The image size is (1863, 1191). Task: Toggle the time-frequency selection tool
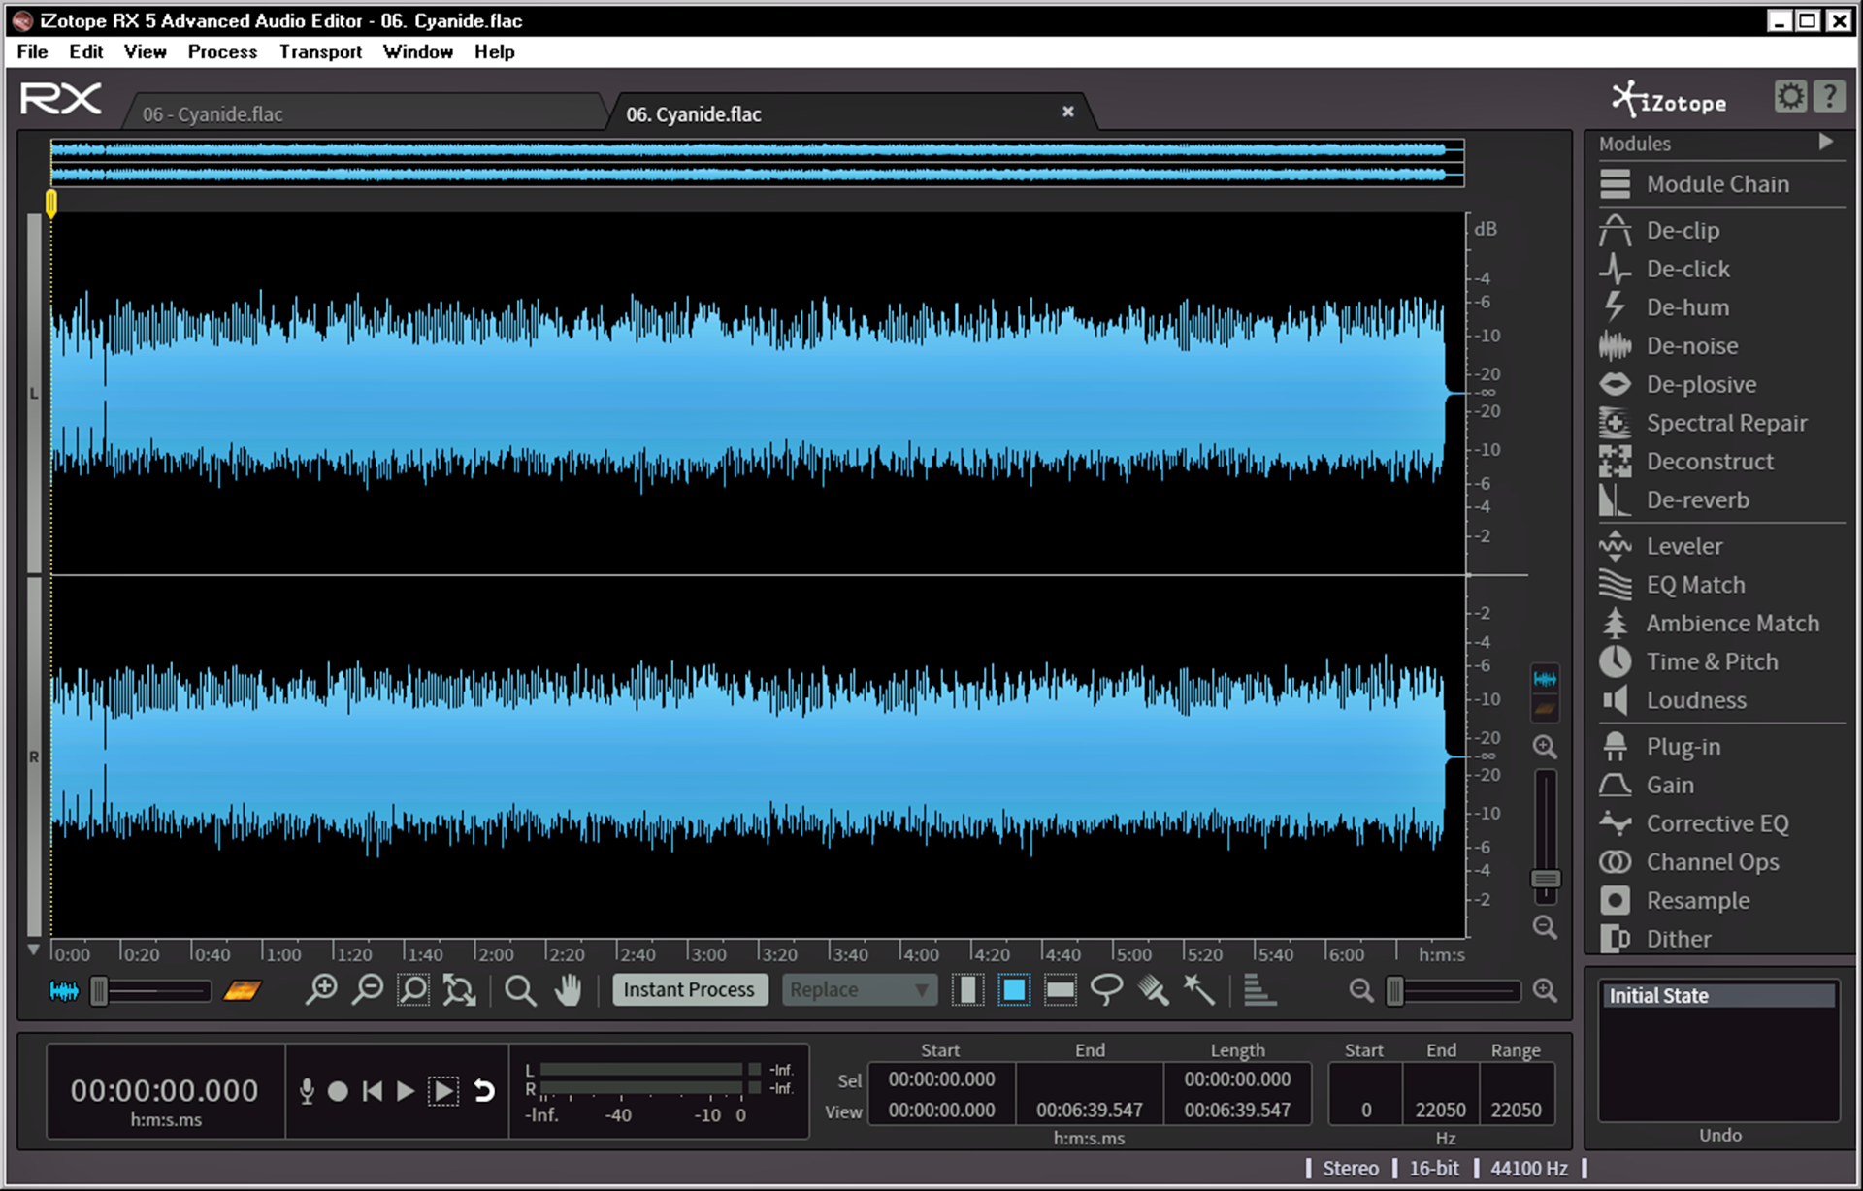click(1014, 990)
